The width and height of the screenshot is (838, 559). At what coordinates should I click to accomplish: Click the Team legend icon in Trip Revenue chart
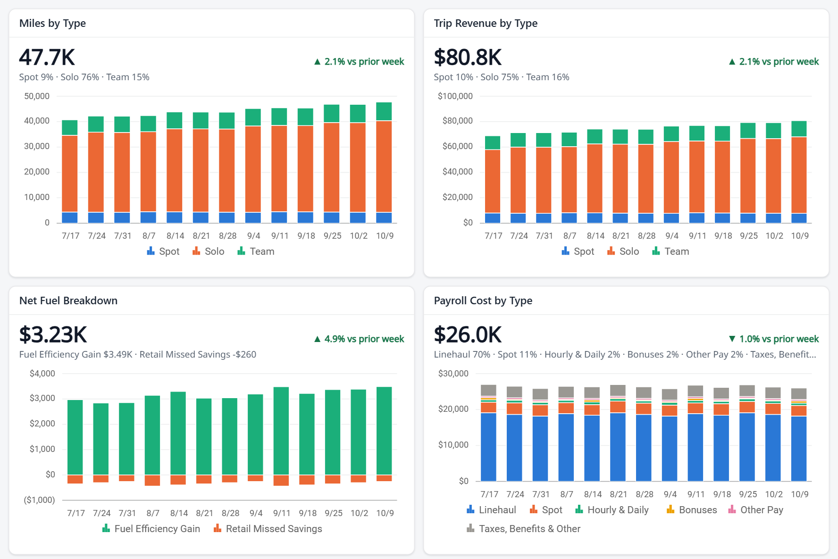click(x=656, y=251)
